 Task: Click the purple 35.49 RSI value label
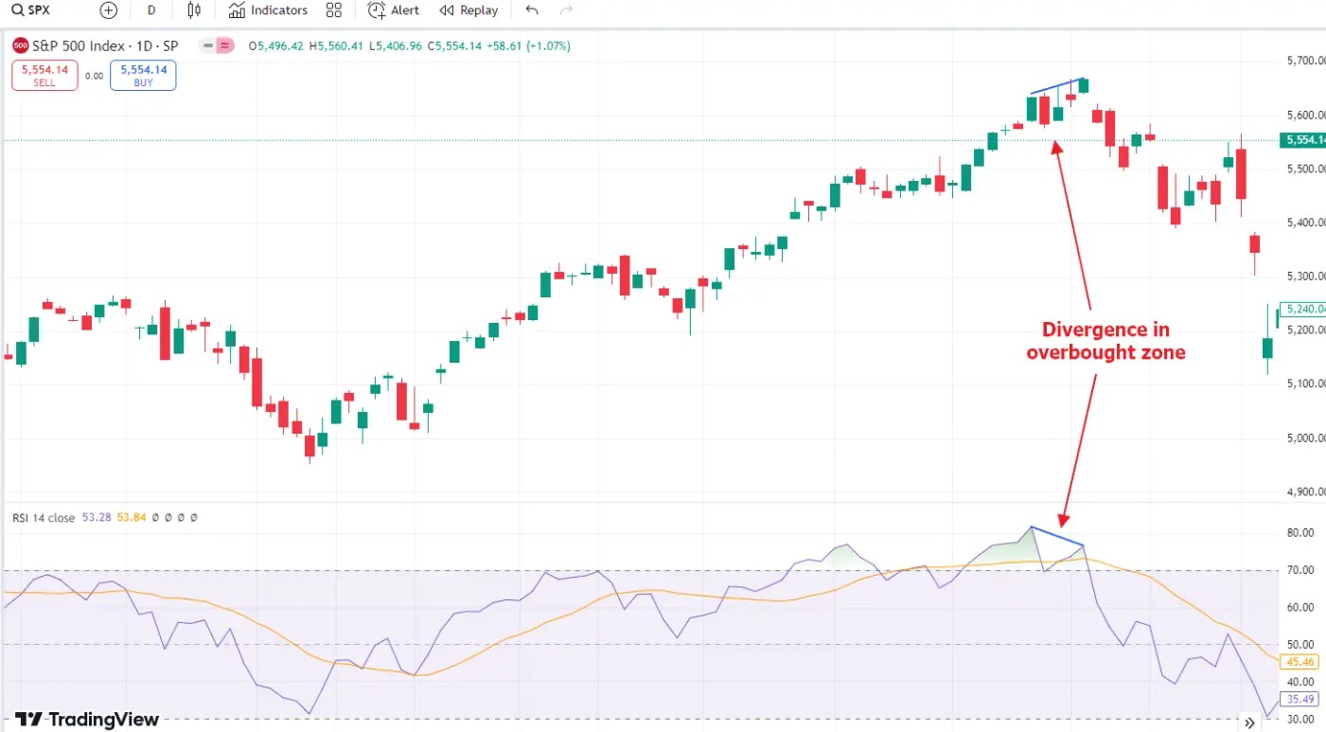click(1301, 700)
